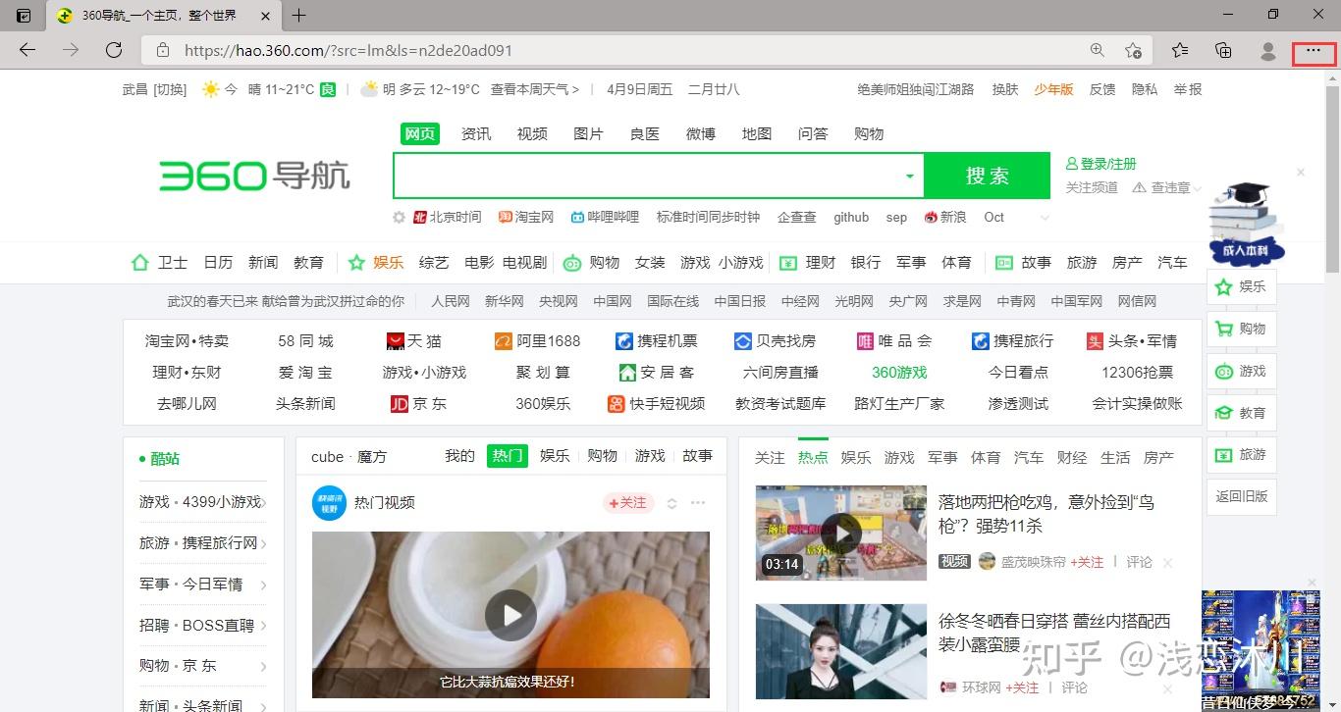Screen dimensions: 1341x712
Task: Click the 天猫 red cat icon
Action: pos(395,340)
